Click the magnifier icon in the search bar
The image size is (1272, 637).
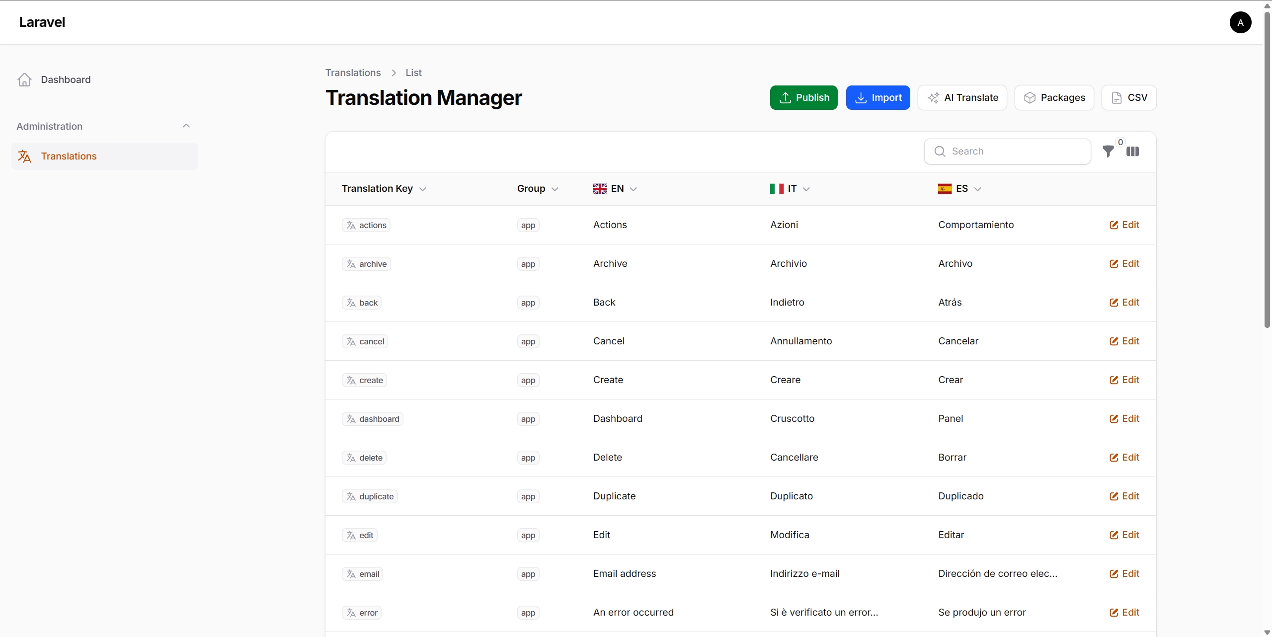point(940,152)
